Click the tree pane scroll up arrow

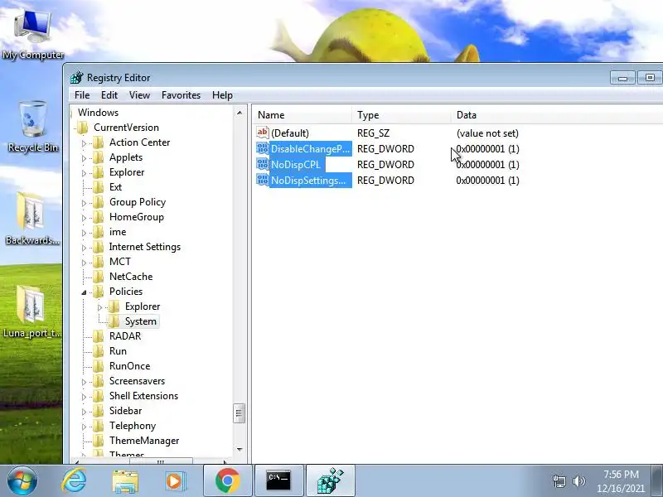(x=240, y=113)
